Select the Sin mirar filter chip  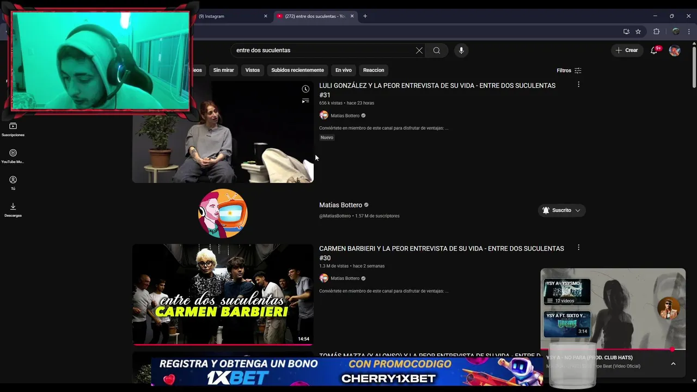point(223,70)
